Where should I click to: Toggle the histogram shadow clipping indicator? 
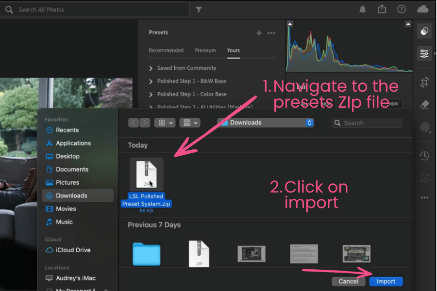click(x=290, y=24)
